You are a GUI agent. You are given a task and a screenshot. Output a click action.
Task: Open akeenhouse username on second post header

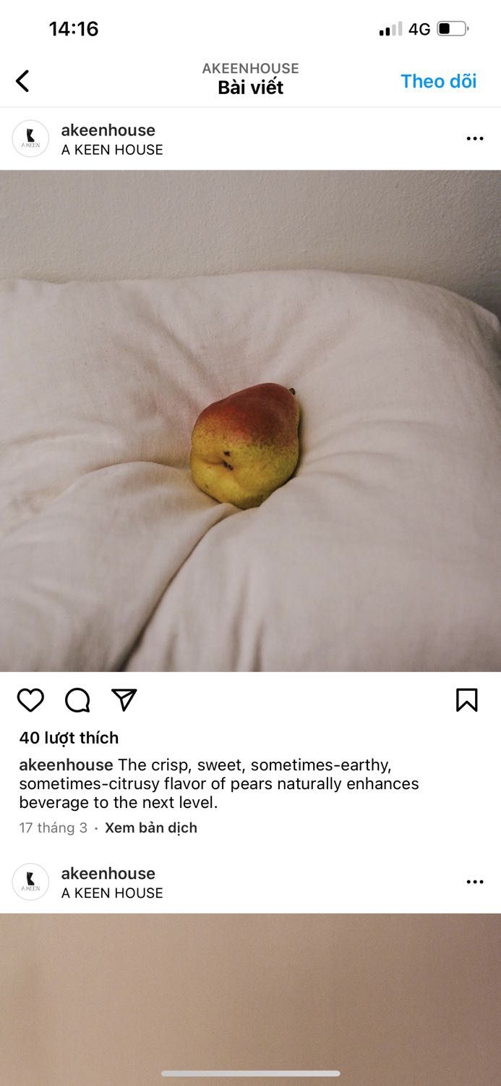[x=108, y=873]
